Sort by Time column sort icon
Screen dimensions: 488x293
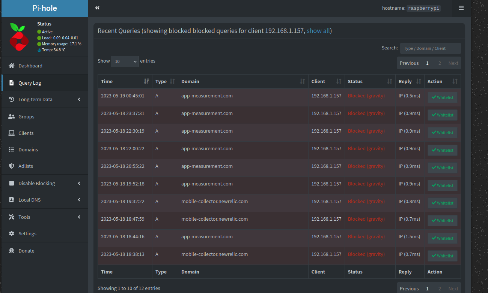pos(146,81)
